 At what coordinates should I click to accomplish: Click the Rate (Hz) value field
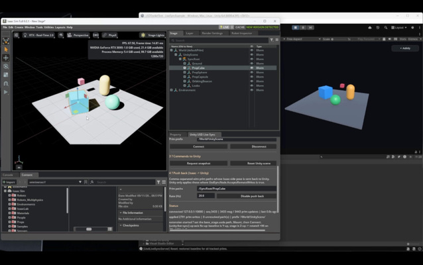(x=206, y=195)
